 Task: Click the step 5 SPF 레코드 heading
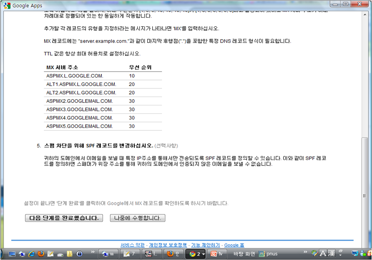98,145
